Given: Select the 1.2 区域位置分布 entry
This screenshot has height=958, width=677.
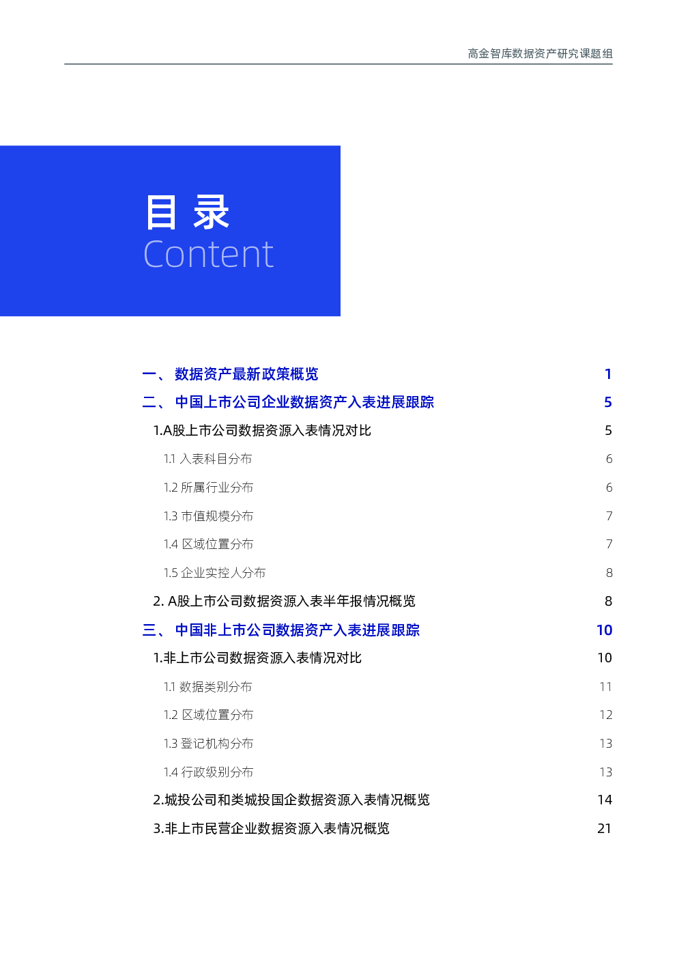Looking at the screenshot, I should (208, 715).
